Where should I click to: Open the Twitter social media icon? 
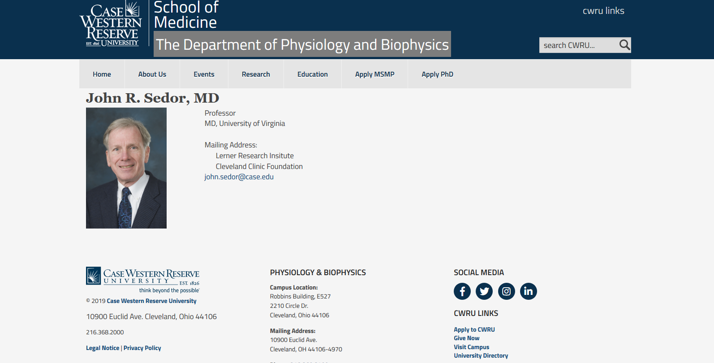484,291
